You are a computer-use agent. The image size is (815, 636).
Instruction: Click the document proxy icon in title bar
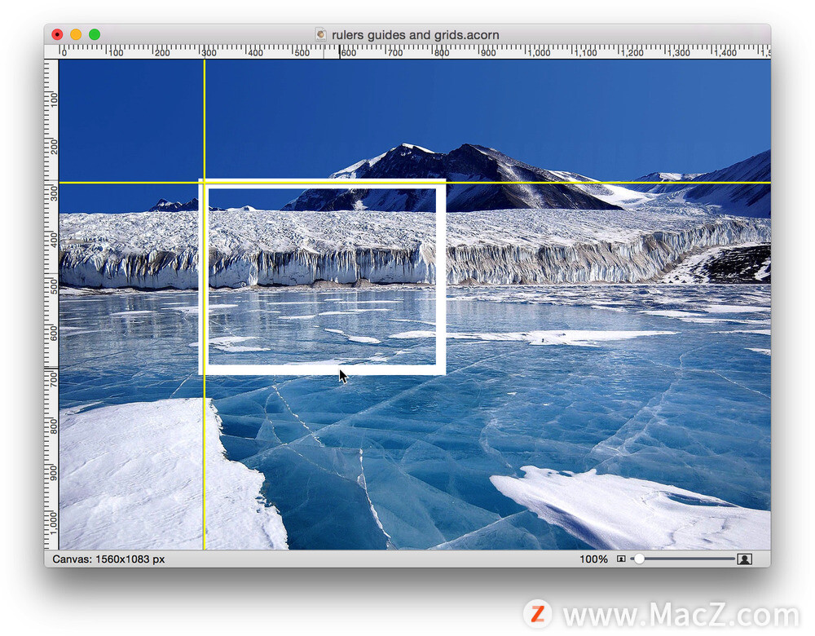coord(321,35)
